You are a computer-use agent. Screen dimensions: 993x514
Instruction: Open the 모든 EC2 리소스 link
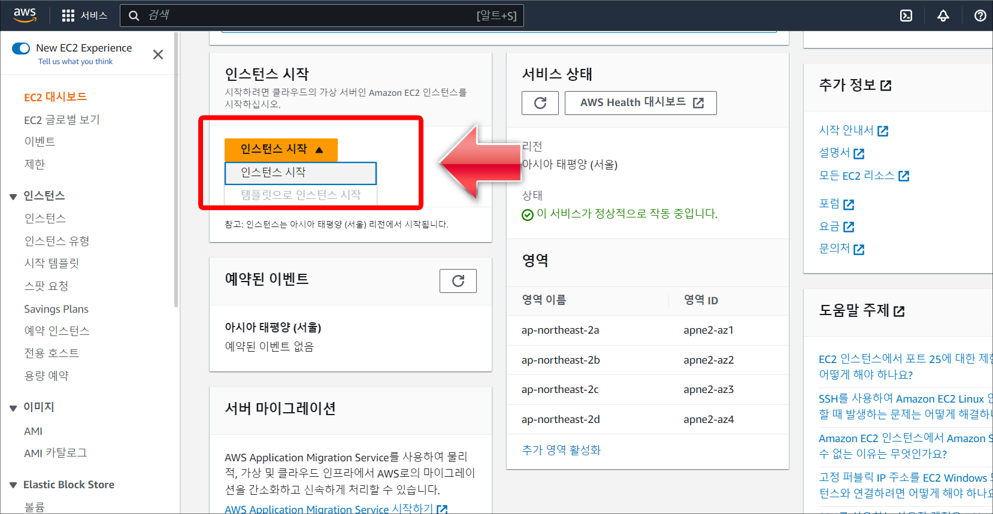point(864,176)
